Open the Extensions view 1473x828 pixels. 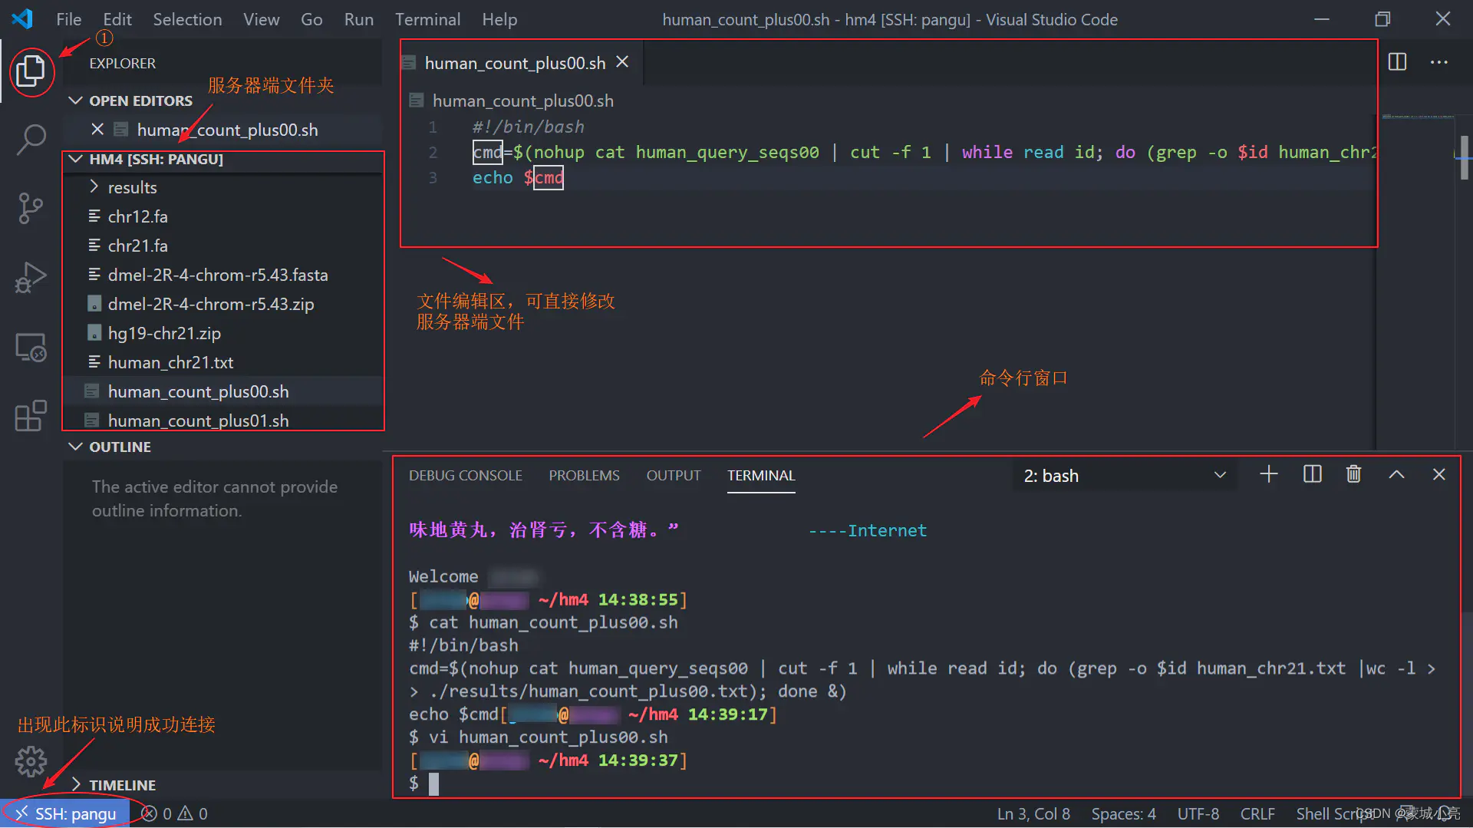pos(31,416)
